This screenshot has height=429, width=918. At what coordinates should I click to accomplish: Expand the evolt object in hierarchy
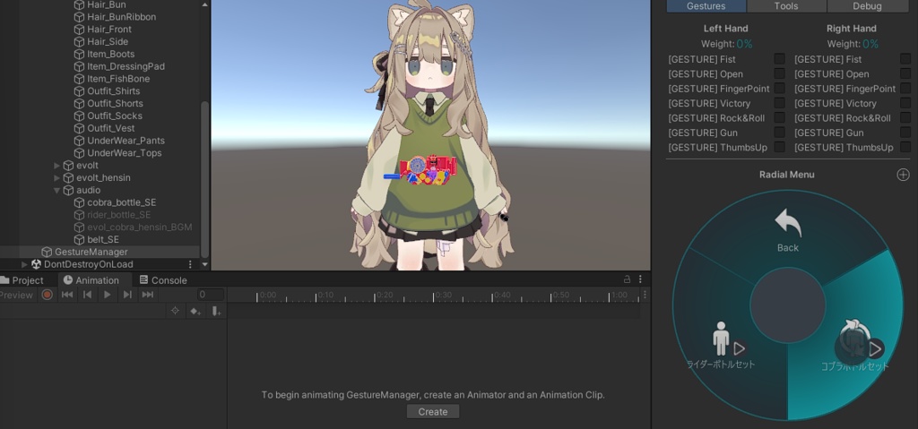(56, 166)
